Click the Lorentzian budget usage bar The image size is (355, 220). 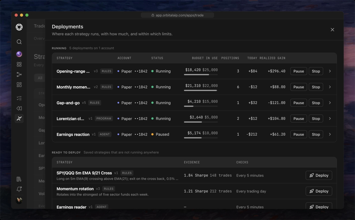coord(201,122)
